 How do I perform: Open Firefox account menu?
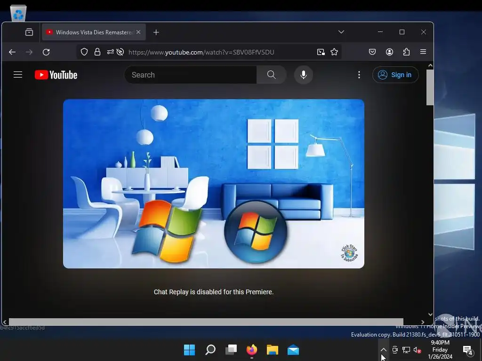click(389, 52)
